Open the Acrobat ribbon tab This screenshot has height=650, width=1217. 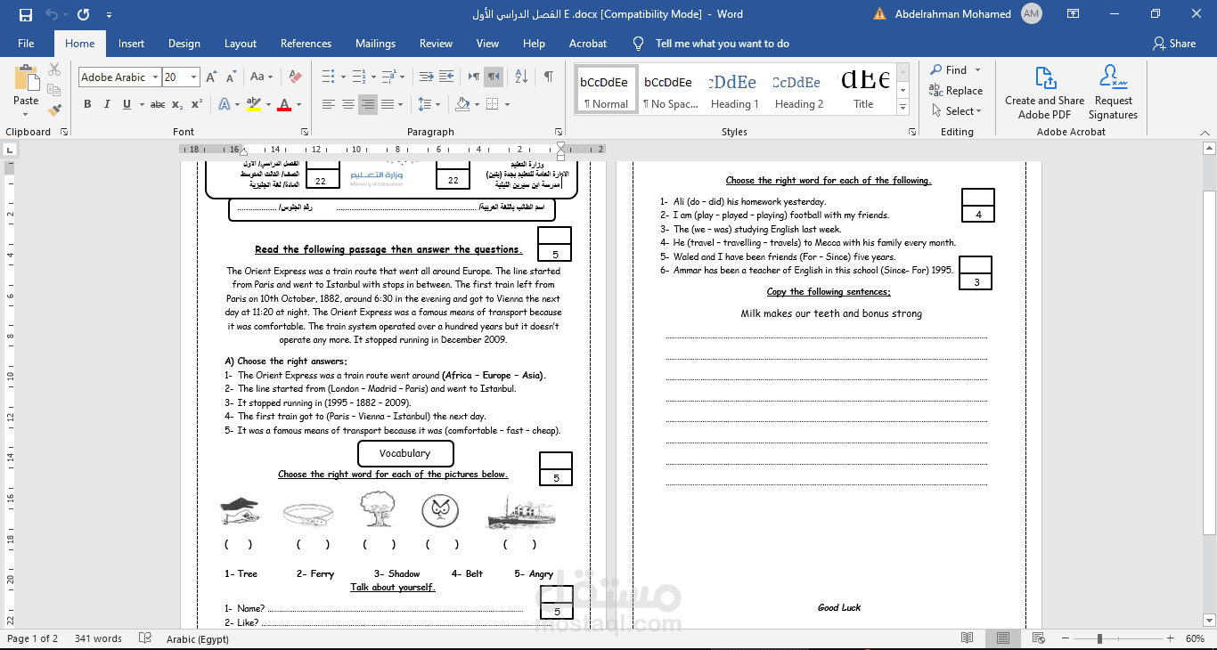pyautogui.click(x=588, y=44)
